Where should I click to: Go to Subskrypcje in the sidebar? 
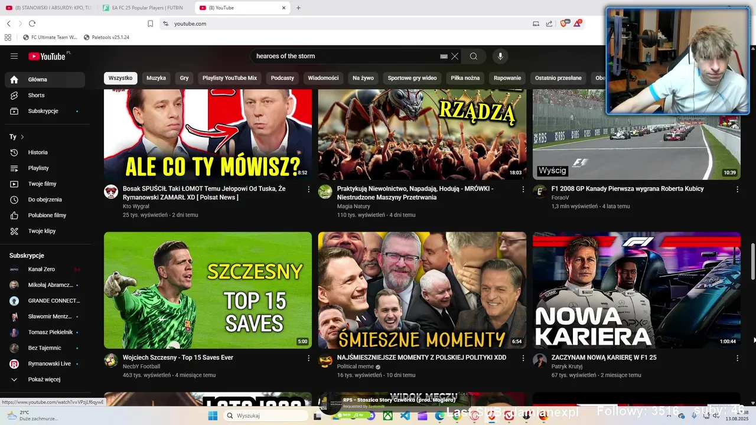[x=44, y=111]
